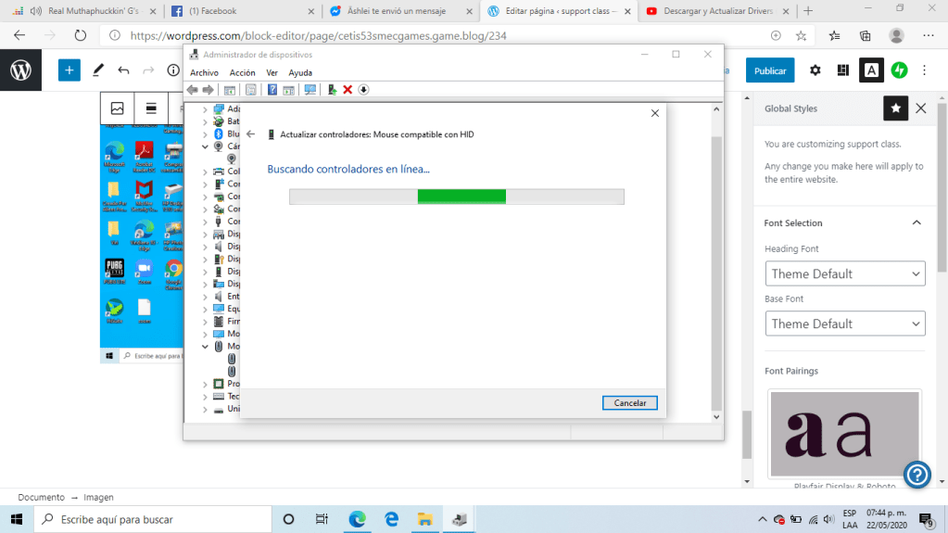Image resolution: width=948 pixels, height=533 pixels.
Task: Collapse the Font Selection section
Action: [916, 223]
